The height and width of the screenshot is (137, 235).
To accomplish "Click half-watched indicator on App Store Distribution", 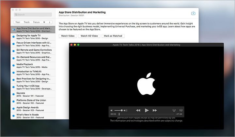I will 13,30.
